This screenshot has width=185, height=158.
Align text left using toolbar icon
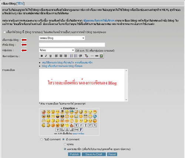pos(57,56)
